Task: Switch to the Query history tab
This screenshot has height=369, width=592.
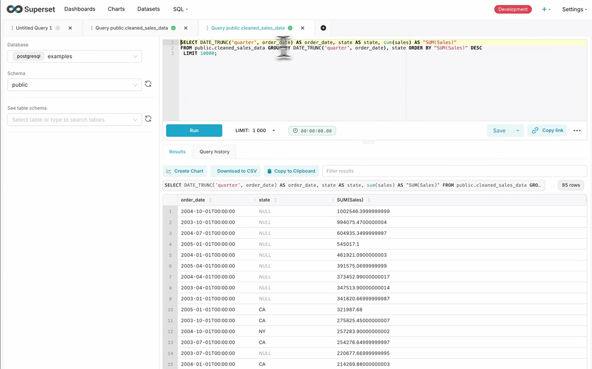Action: 214,152
